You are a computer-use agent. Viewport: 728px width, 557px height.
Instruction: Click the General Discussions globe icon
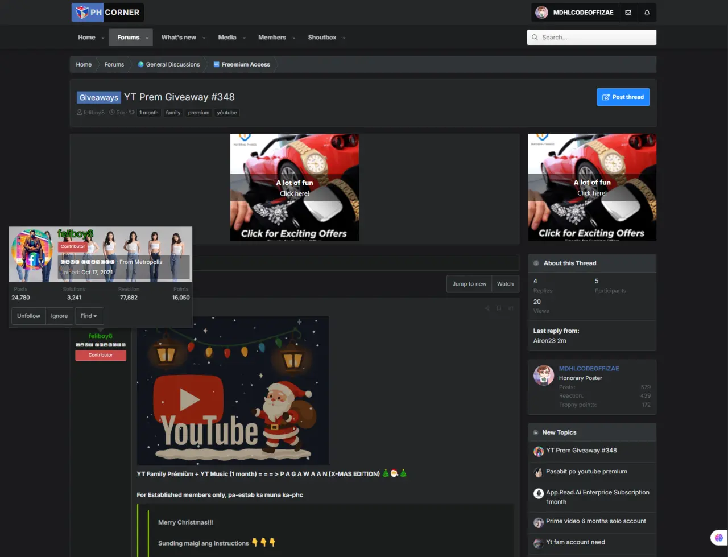(x=140, y=65)
